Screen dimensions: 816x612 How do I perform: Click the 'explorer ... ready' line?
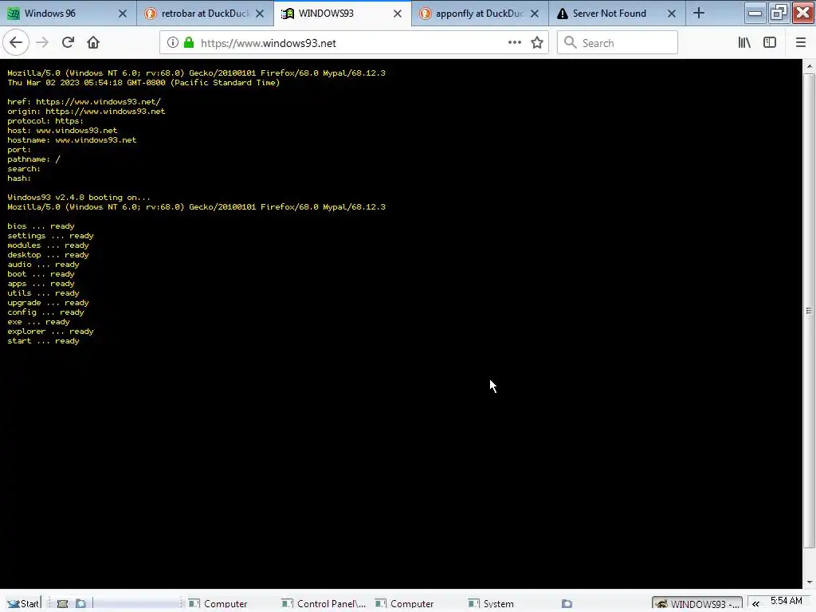[x=50, y=331]
